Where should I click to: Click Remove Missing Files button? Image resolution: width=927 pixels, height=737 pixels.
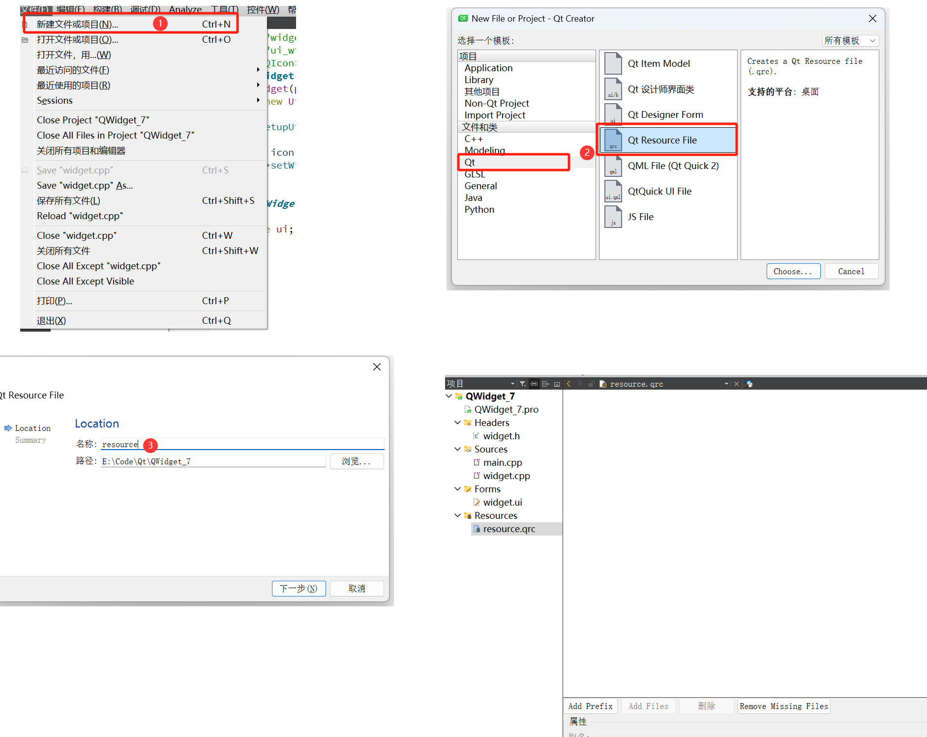coord(783,706)
